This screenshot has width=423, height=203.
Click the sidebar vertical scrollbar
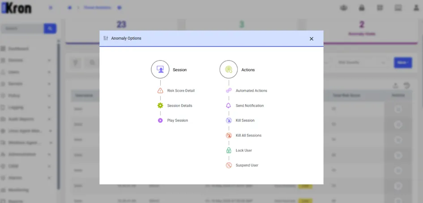pos(59,116)
